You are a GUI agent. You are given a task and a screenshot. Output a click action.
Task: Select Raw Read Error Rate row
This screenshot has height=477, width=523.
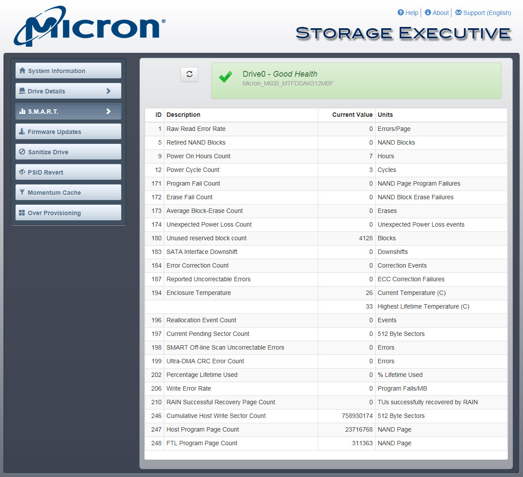pos(326,129)
